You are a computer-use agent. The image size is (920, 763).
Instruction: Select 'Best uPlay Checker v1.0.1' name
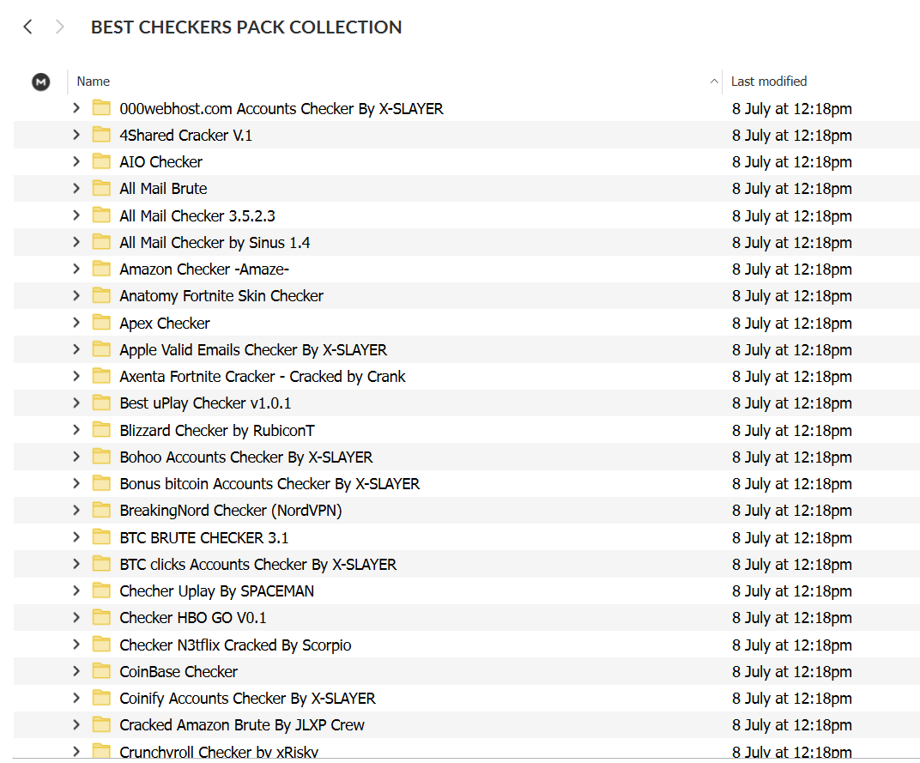[205, 403]
